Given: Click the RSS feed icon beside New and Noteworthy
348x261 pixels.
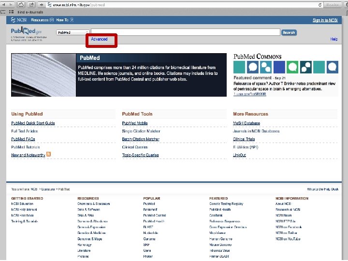Looking at the screenshot, I should (x=49, y=154).
